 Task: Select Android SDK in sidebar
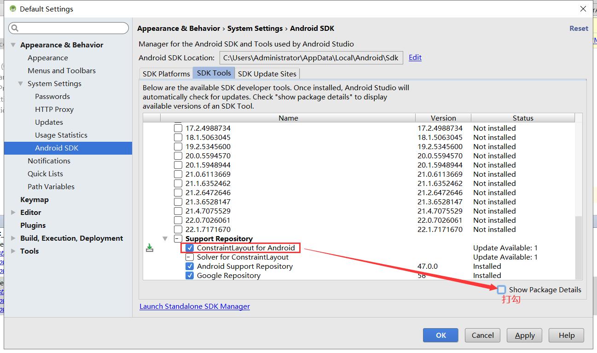point(68,148)
